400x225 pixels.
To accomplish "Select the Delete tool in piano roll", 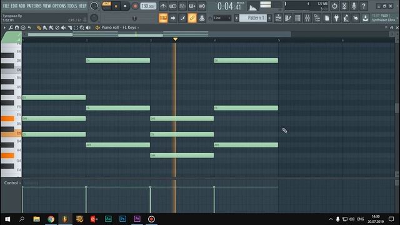I will click(x=57, y=27).
